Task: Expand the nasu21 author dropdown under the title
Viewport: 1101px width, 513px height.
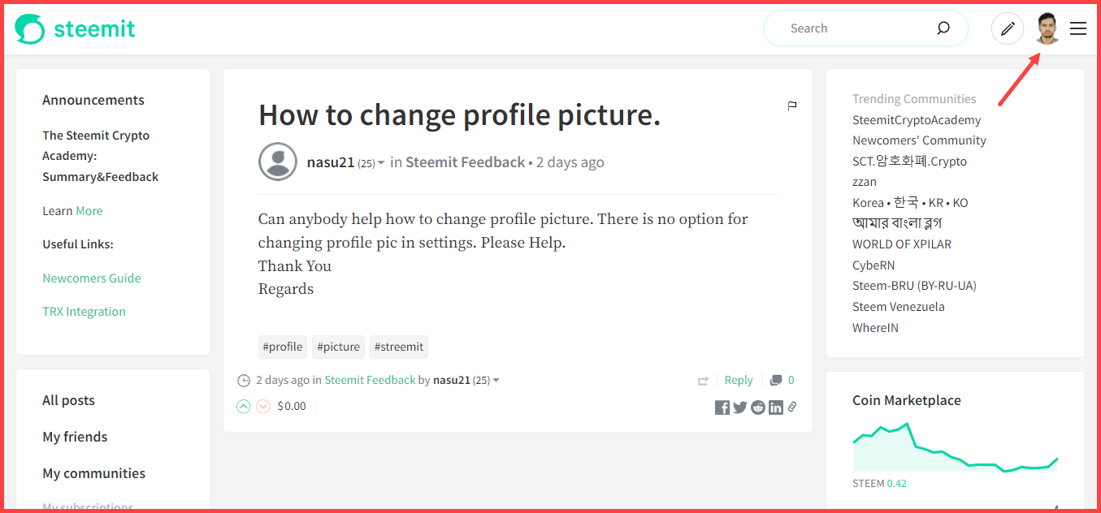Action: pos(381,163)
